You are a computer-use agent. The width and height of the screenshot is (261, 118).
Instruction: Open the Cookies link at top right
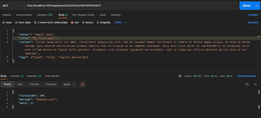coord(253,15)
